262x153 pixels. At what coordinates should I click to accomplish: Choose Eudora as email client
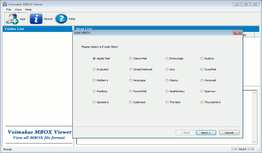202,58
